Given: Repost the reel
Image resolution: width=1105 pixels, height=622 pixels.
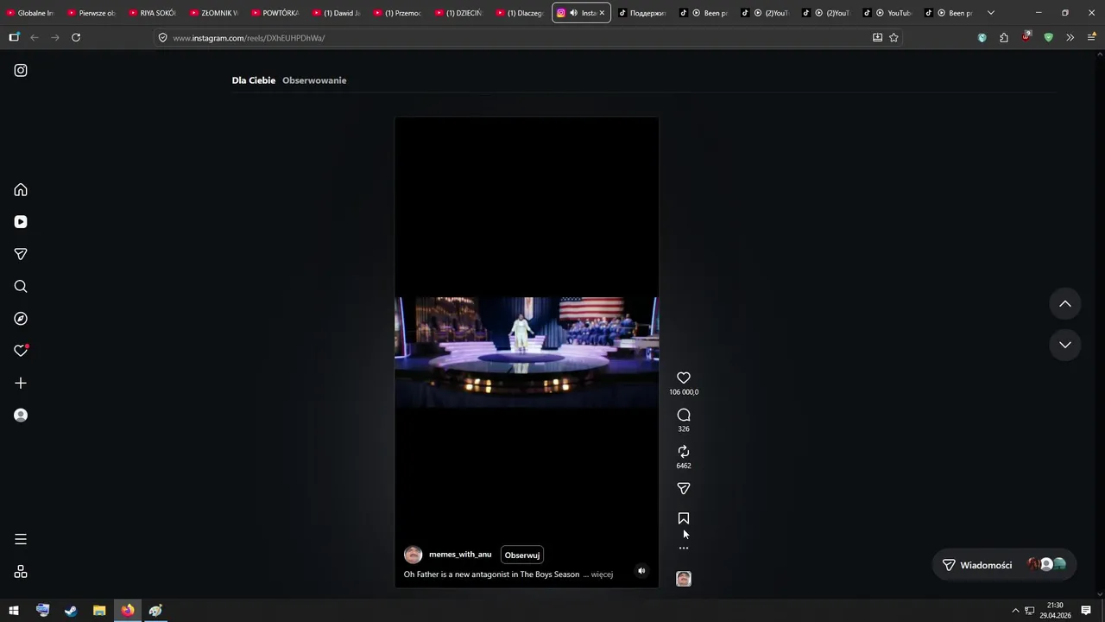Looking at the screenshot, I should coord(684,452).
